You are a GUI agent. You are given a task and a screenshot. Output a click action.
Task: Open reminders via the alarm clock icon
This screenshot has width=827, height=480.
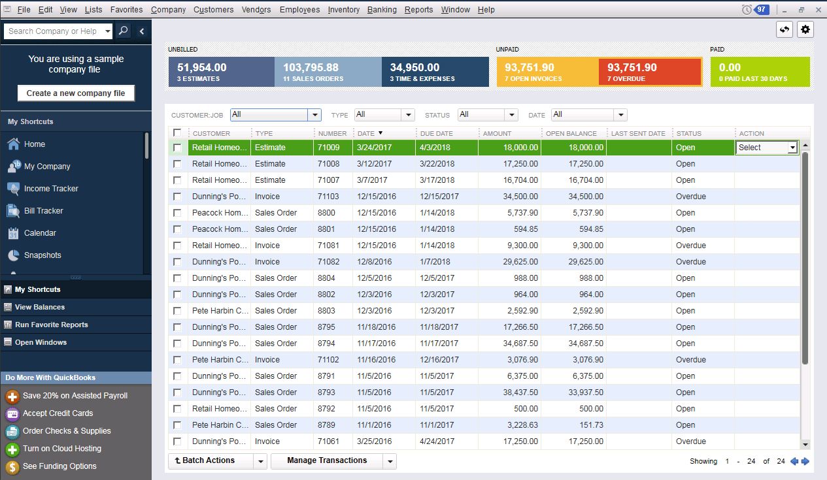tap(747, 9)
